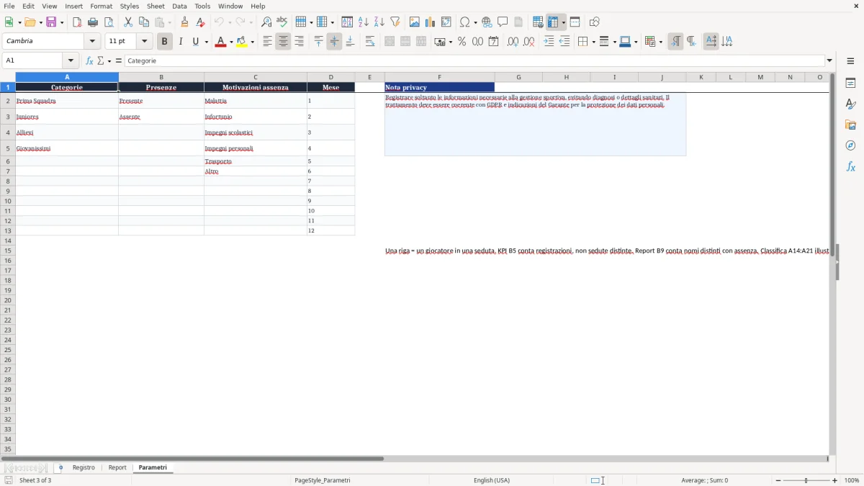
Task: Open the File menu
Action: pyautogui.click(x=9, y=6)
